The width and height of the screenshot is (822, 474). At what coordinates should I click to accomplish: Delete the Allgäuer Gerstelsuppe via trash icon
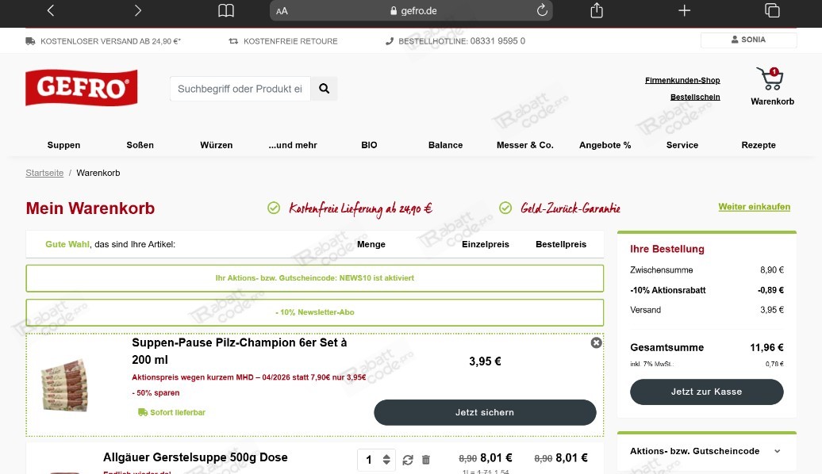point(425,459)
